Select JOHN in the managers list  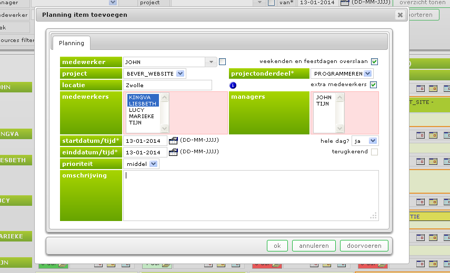pos(324,97)
